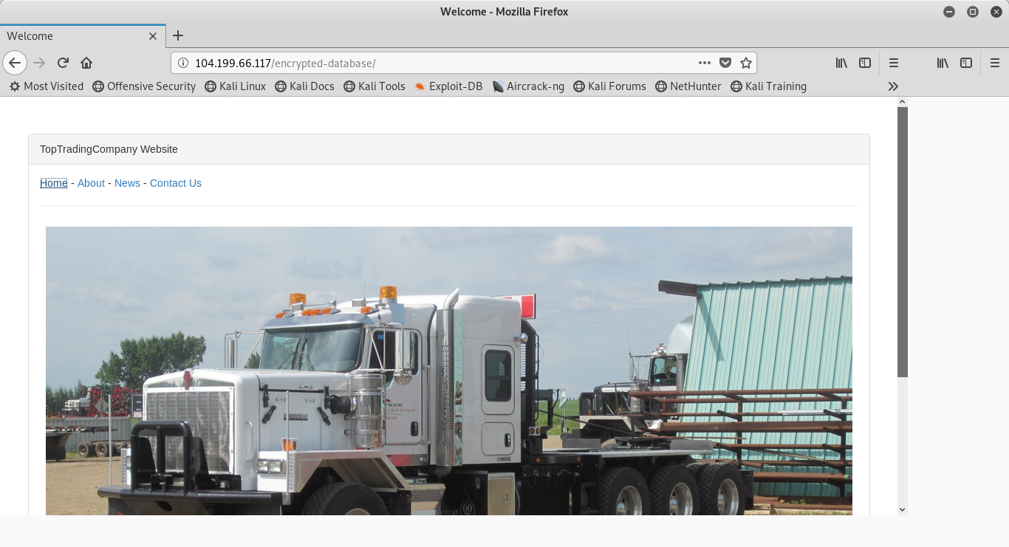Open a new tab with plus button

(x=178, y=35)
